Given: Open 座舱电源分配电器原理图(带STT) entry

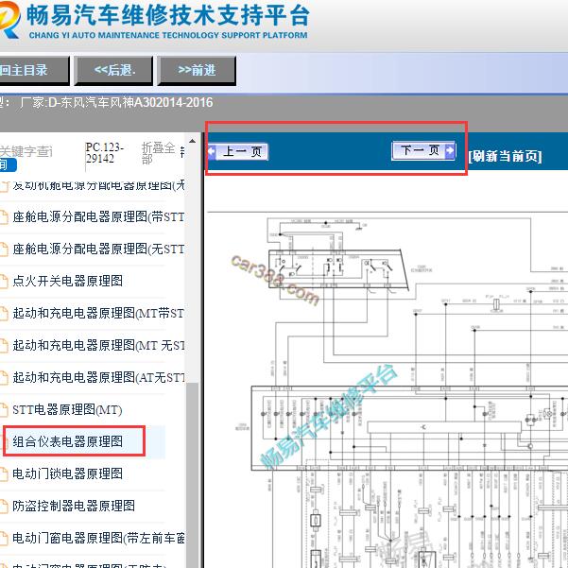Looking at the screenshot, I should [98, 216].
